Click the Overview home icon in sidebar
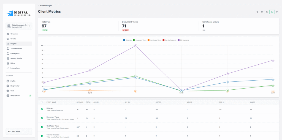 coord(8,34)
